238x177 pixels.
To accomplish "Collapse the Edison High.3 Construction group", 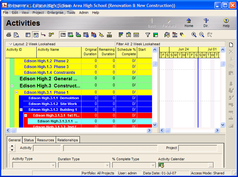I will coord(12,86).
